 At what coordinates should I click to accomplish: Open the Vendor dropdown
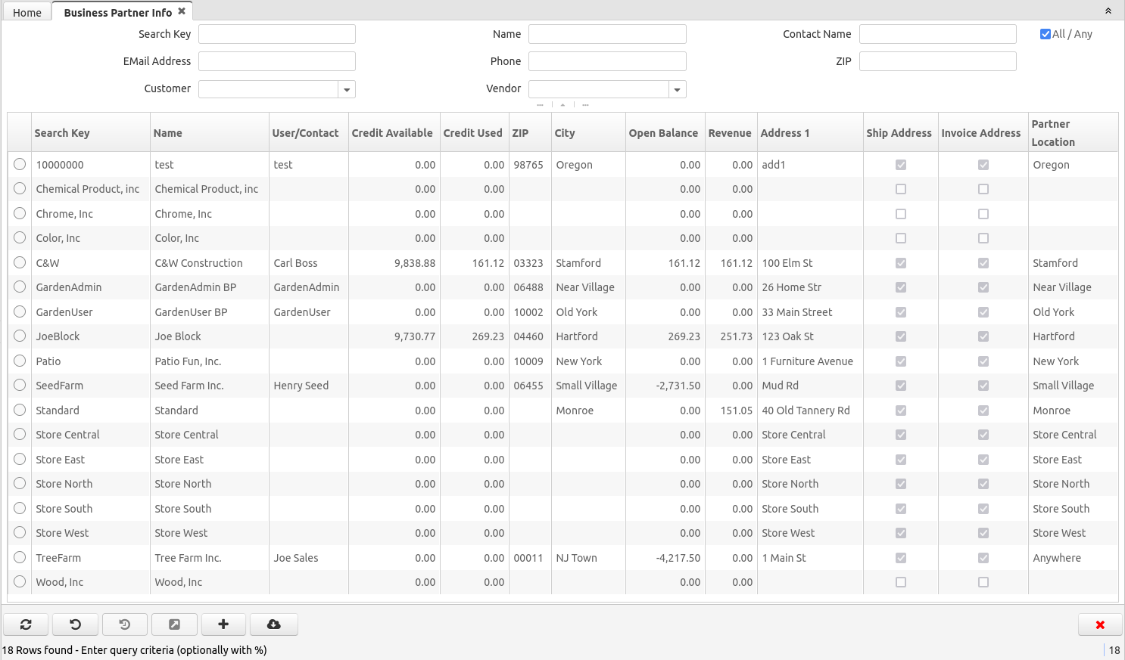pyautogui.click(x=678, y=89)
